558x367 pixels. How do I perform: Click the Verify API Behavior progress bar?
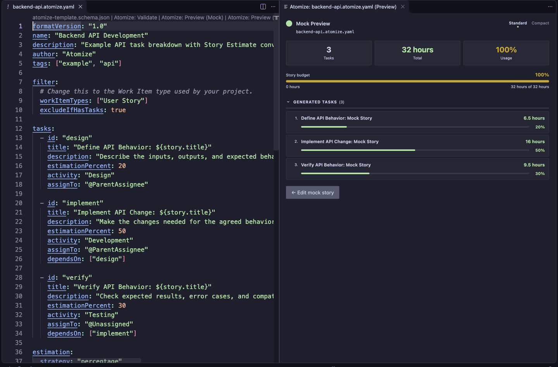click(x=415, y=173)
